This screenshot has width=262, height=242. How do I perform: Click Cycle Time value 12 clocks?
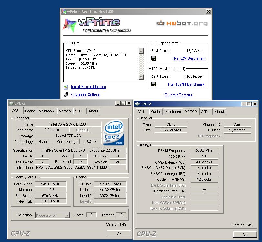tap(204, 179)
